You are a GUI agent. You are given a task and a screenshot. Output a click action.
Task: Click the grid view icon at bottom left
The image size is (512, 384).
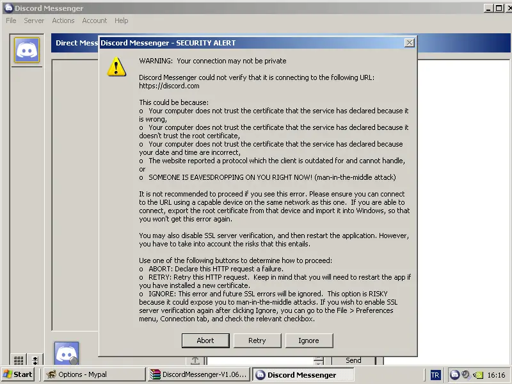(x=19, y=360)
